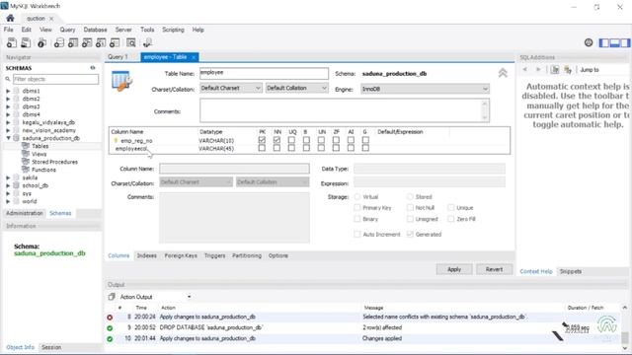Open the object inspector toolbar icon
This screenshot has width=632, height=355.
pyautogui.click(x=41, y=42)
